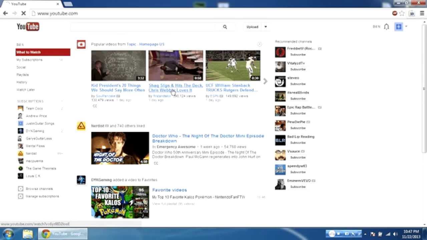Open Windows Explorer from the taskbar
This screenshot has width=427, height=240.
coord(28,234)
